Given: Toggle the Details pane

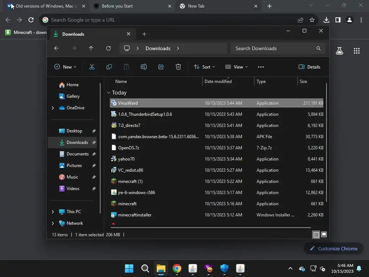Looking at the screenshot, I should coord(309,67).
